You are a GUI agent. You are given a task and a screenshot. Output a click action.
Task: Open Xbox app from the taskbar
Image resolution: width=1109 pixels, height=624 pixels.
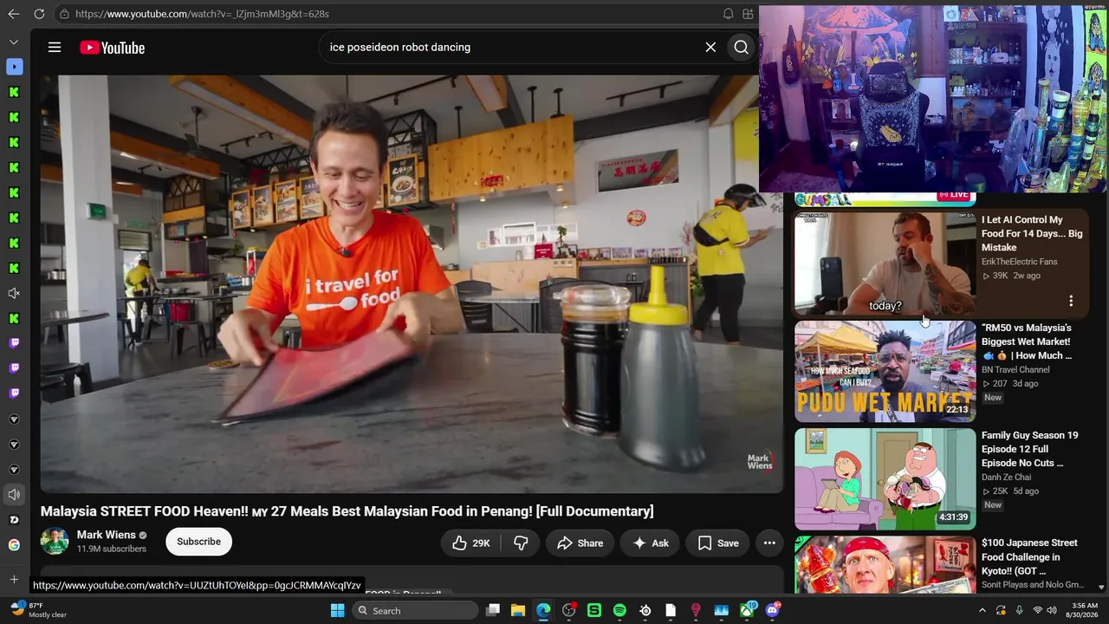click(x=746, y=611)
